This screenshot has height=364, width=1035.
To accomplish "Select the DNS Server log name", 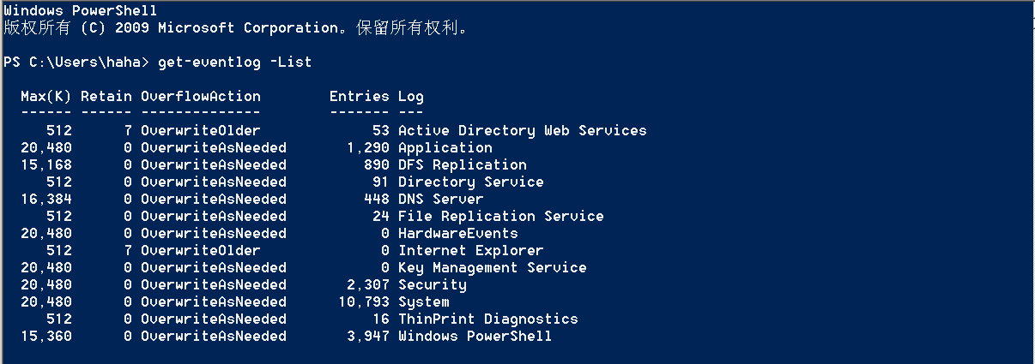I will tap(440, 200).
